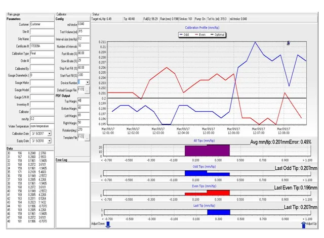Click the Slow fill rate field
Viewport: 324px width, 238px height.
coord(84,61)
